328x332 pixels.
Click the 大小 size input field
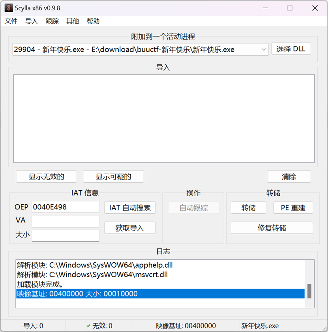[66, 235]
